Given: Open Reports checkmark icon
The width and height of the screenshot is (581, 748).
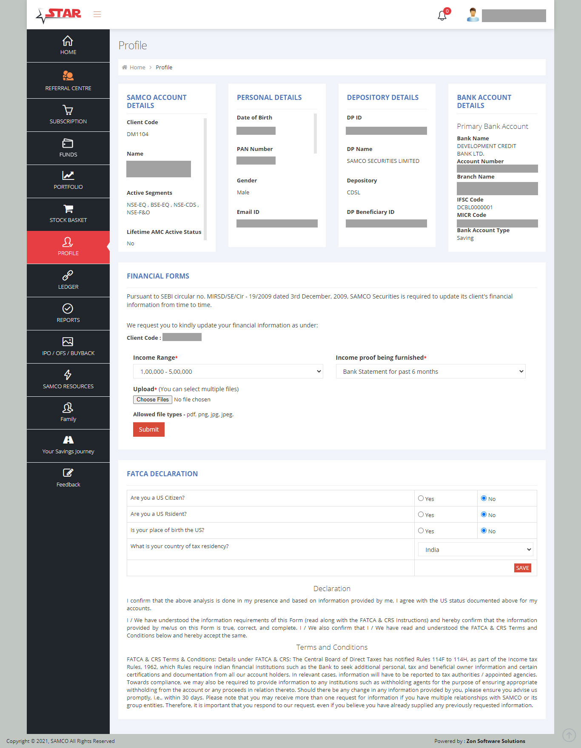Looking at the screenshot, I should pos(68,308).
